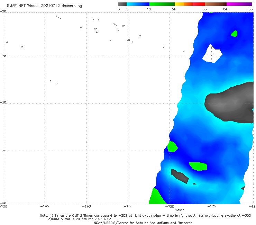Click the NOAA/NESDIS credit line

coord(143,223)
